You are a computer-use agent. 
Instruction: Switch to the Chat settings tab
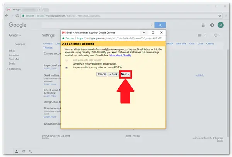pos(192,44)
